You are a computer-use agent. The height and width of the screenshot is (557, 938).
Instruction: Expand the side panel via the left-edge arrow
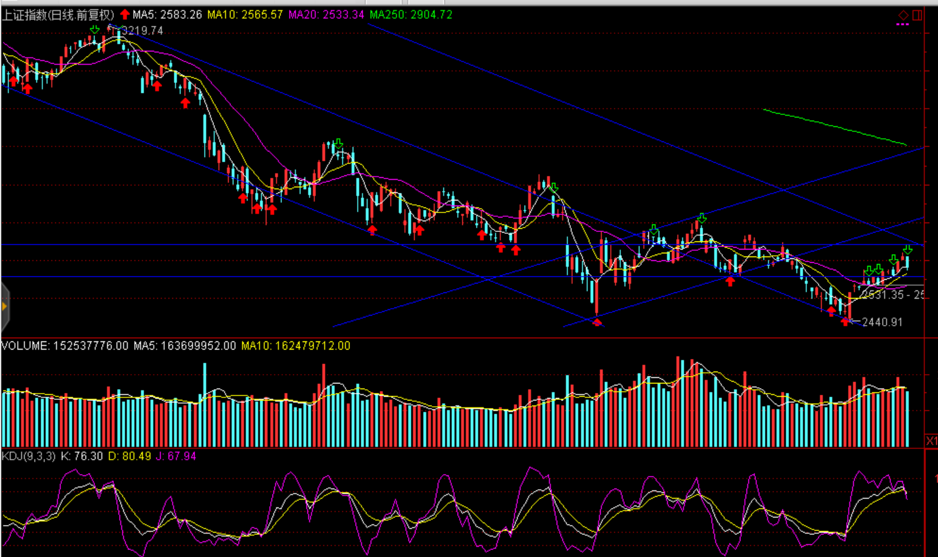point(4,307)
